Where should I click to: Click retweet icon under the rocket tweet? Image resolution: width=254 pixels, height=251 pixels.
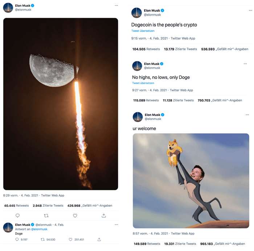(x=46, y=215)
